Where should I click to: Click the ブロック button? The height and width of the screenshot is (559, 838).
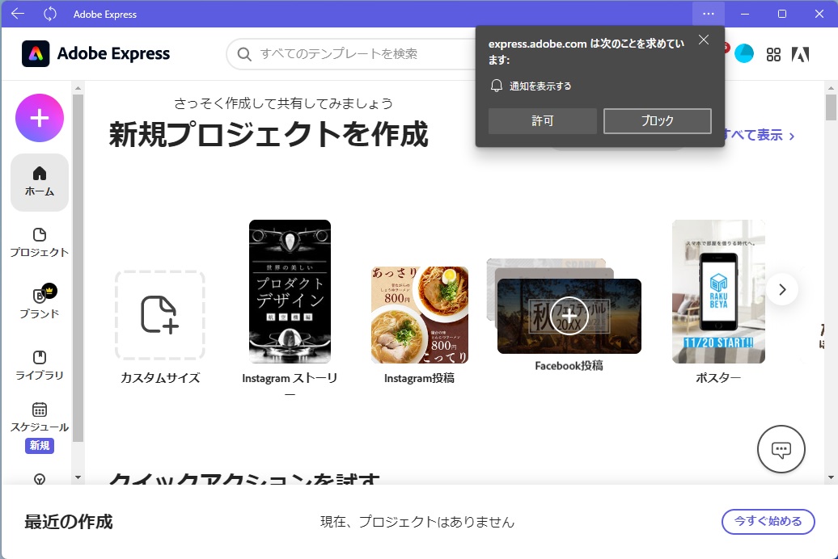point(658,120)
